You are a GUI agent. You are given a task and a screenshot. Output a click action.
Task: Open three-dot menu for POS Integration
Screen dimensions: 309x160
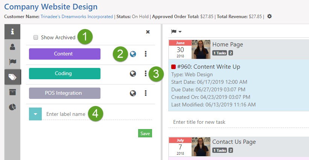coord(146,93)
